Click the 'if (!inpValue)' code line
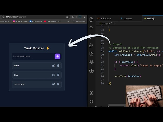This screenshot has width=163, height=122. click(x=126, y=62)
